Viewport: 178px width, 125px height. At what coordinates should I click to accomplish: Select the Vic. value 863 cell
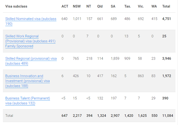[x=141, y=76]
